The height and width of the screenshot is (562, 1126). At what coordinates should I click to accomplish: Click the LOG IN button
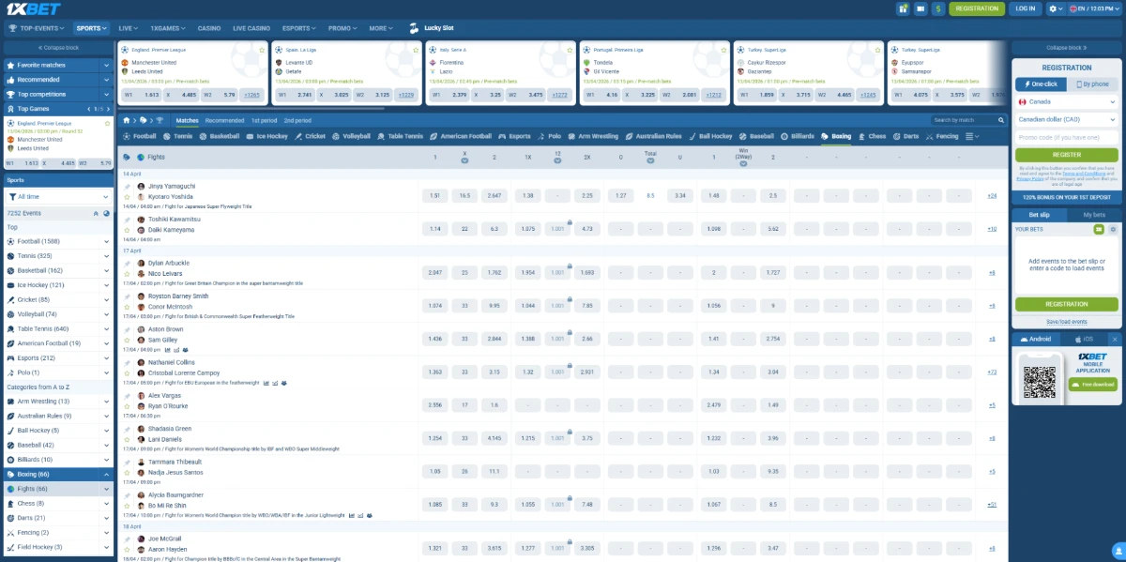click(1025, 8)
